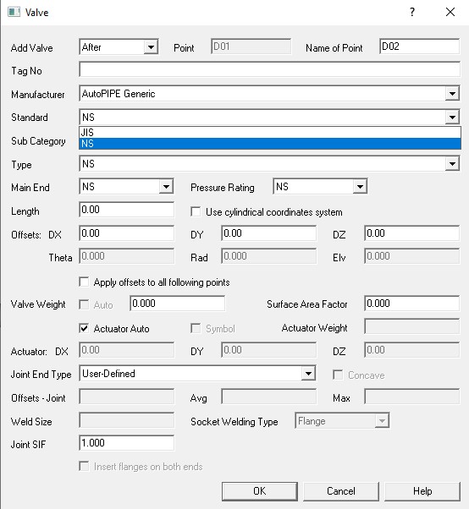469x509 pixels.
Task: Click the OK button
Action: [x=259, y=491]
